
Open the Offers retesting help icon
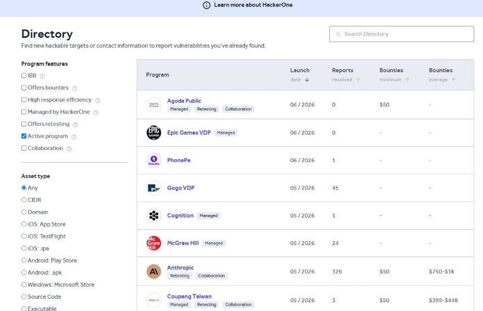coord(76,125)
